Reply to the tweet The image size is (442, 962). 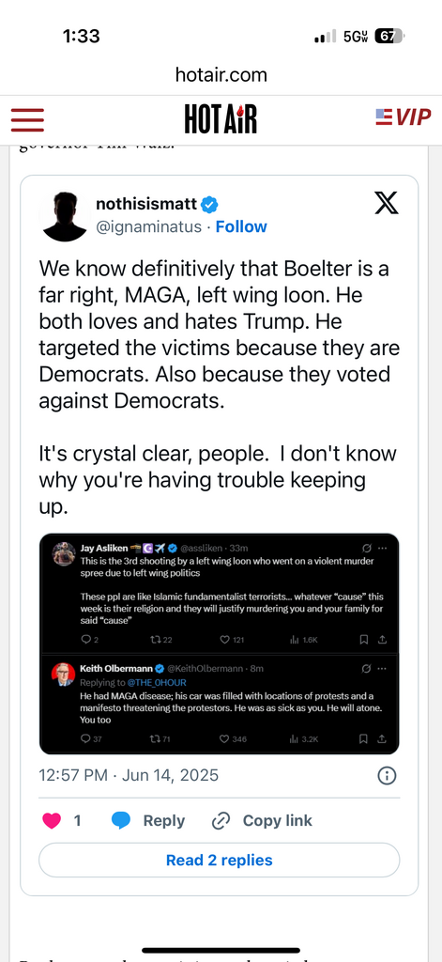(147, 821)
